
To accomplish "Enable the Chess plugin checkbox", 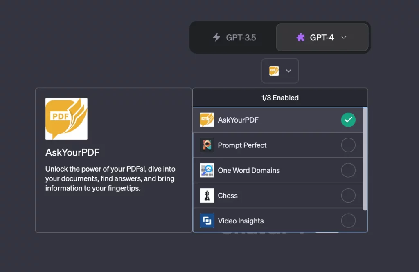I will (348, 196).
